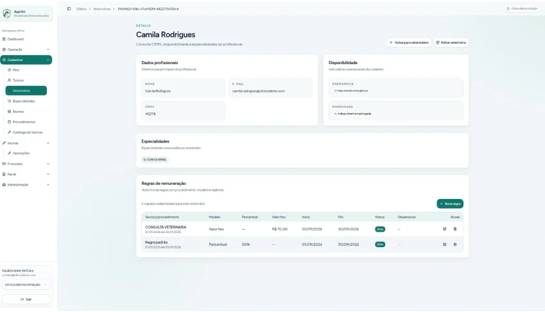Screen dimensions: 545x312
Task: Expand the Painel menu chevron
Action: coord(48,175)
